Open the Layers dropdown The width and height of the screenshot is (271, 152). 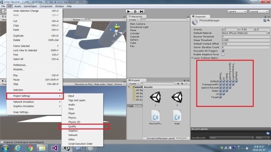click(237, 11)
